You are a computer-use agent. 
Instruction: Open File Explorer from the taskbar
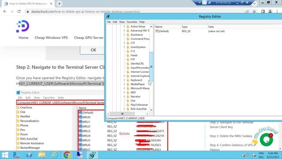click(x=42, y=155)
